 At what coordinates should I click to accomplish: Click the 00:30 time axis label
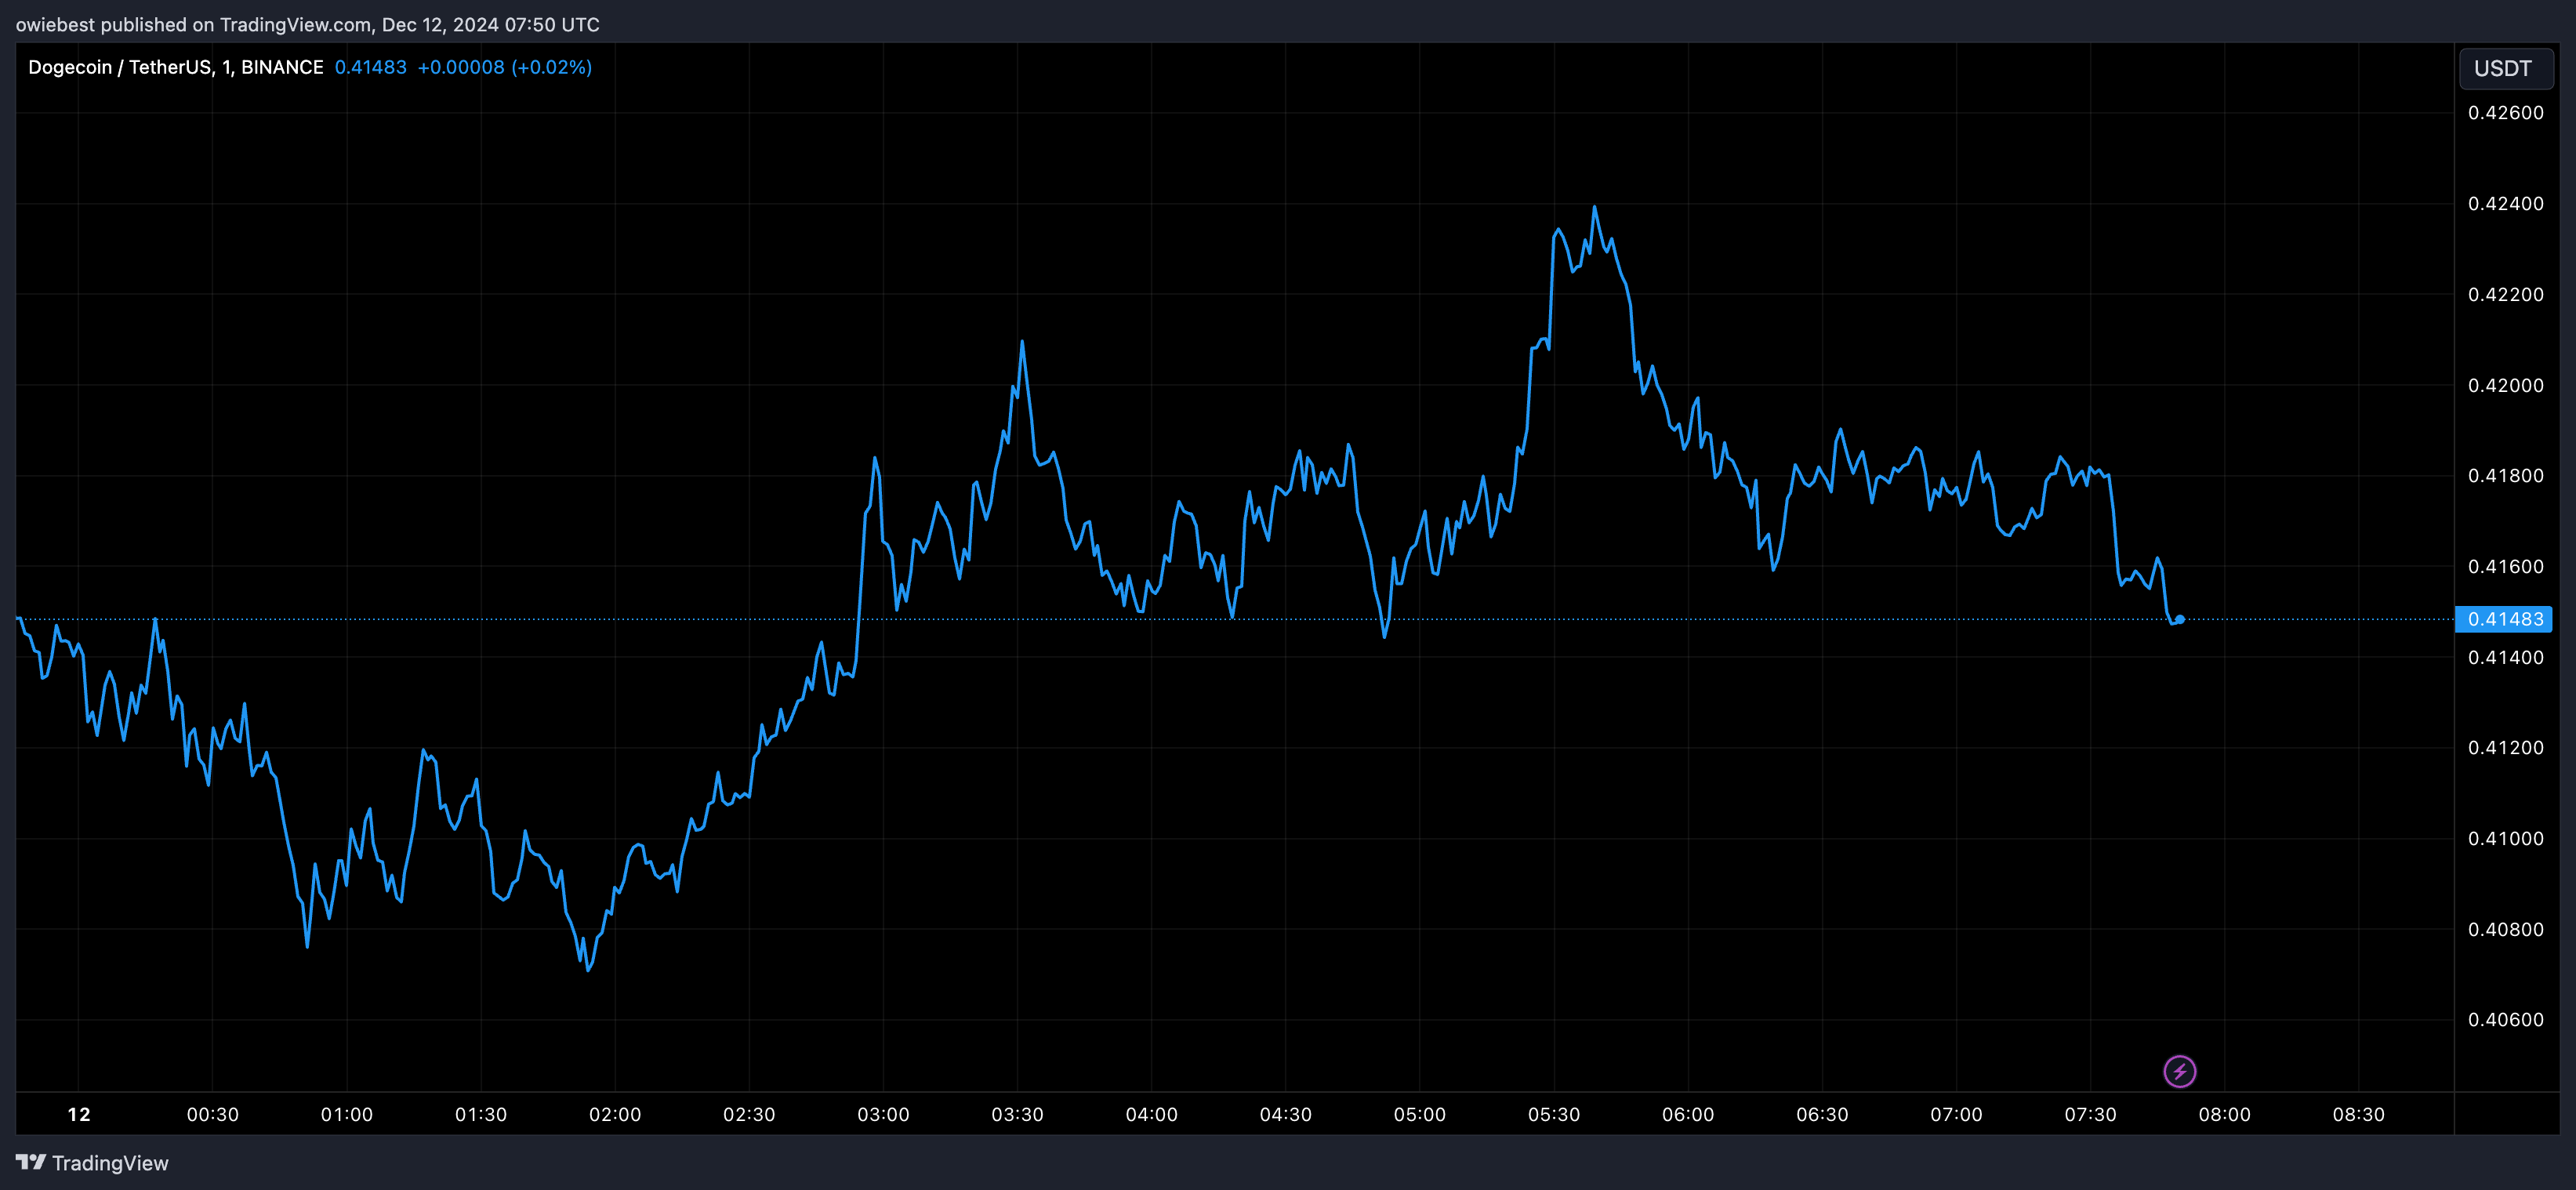[213, 1114]
